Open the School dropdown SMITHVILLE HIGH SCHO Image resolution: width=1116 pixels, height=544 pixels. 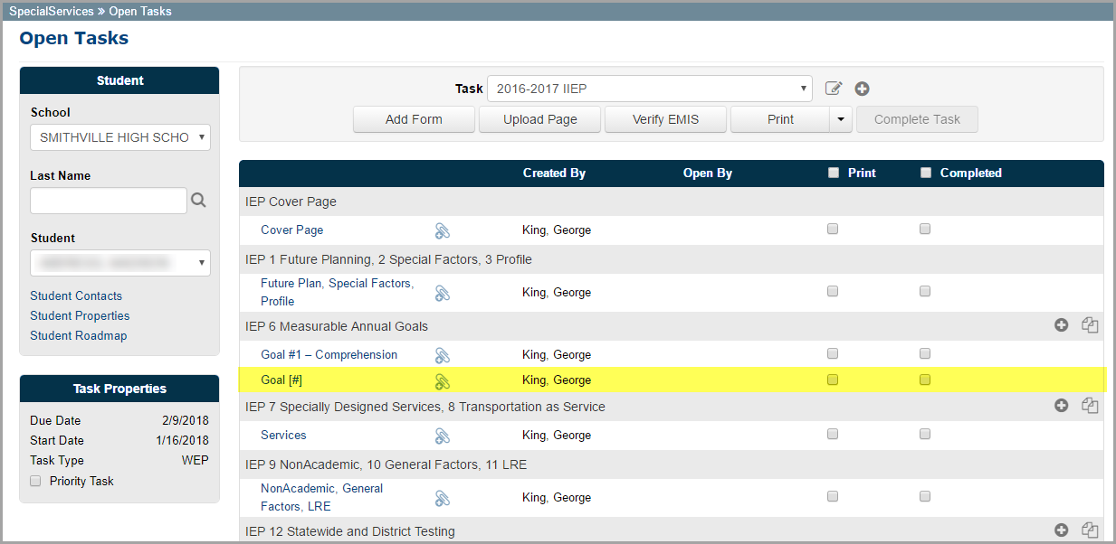point(120,137)
